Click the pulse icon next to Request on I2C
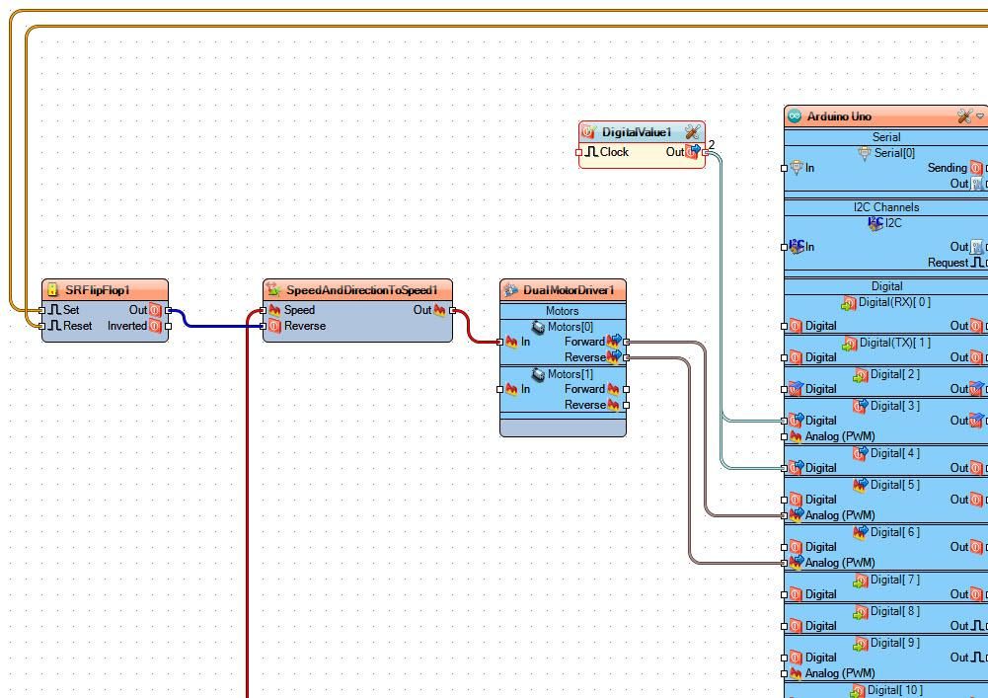Viewport: 988px width, 698px height. (975, 263)
